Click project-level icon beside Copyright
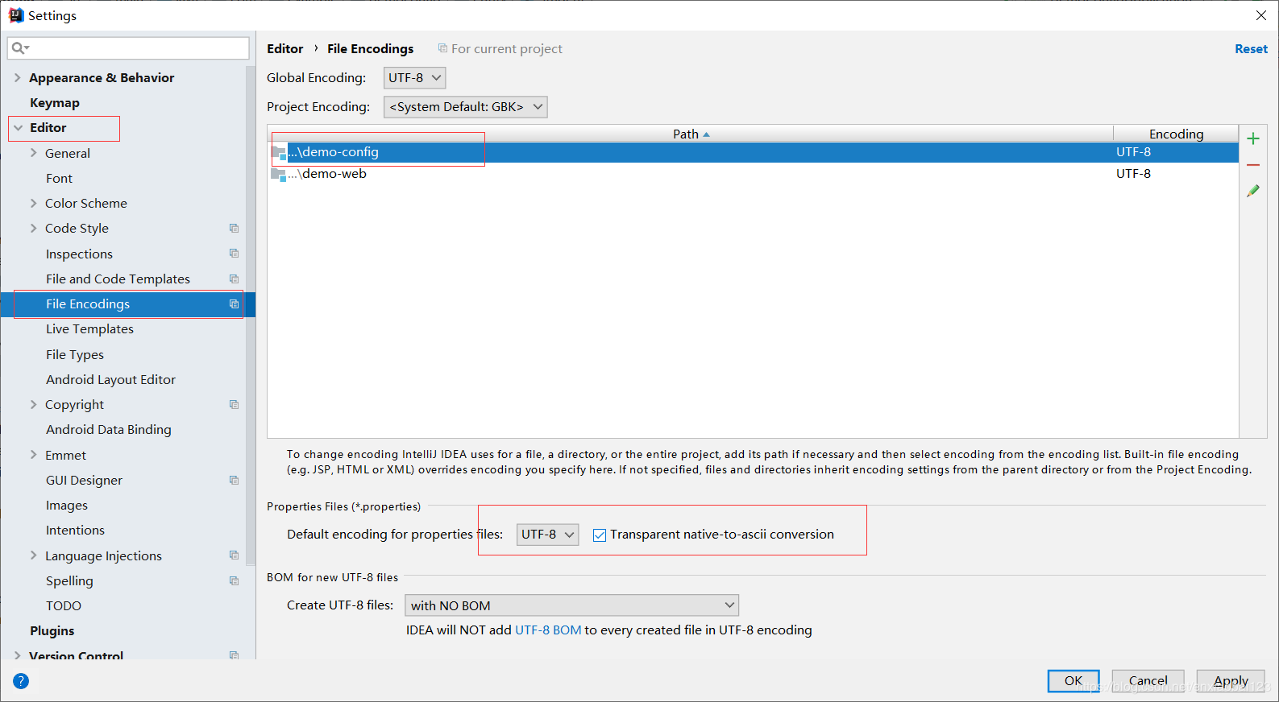1279x702 pixels. 234,405
